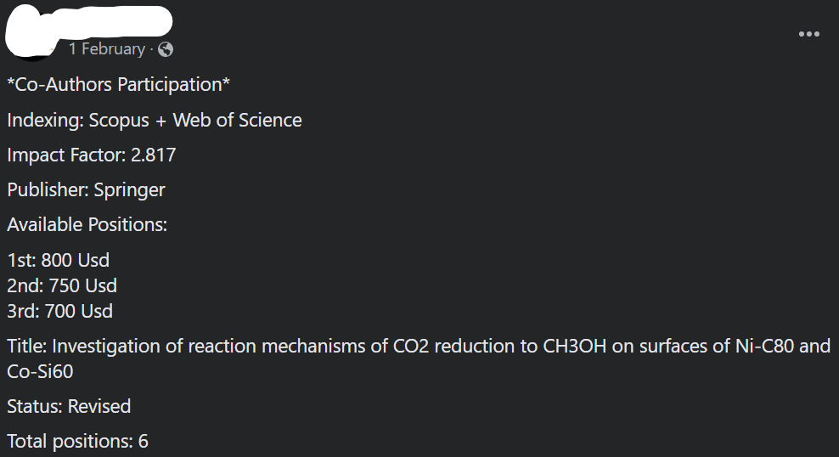Click the globe public privacy icon
This screenshot has height=457, width=839.
point(166,49)
